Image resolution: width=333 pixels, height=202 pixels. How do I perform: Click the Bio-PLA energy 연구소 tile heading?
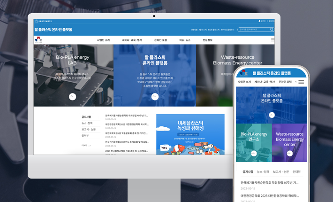tap(254, 137)
